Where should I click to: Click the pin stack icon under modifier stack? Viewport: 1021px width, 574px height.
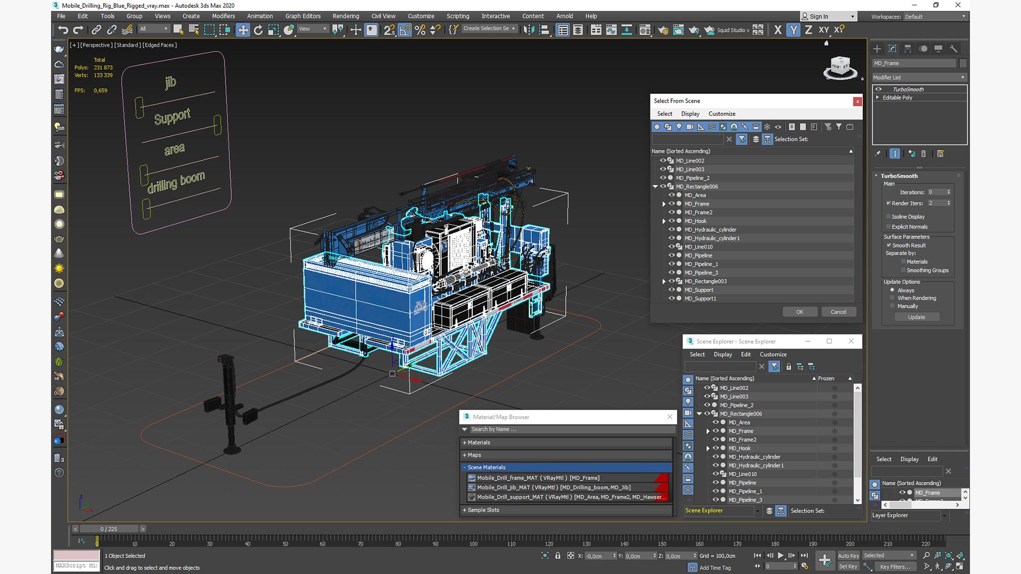pos(878,154)
